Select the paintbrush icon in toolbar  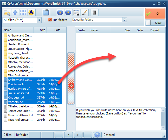(x=84, y=13)
